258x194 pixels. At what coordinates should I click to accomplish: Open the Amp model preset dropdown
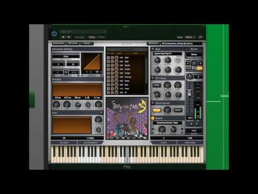167,54
